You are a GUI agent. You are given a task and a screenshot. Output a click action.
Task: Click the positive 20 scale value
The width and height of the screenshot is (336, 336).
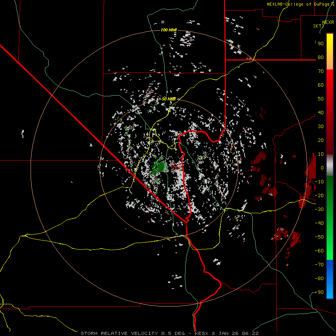321,140
